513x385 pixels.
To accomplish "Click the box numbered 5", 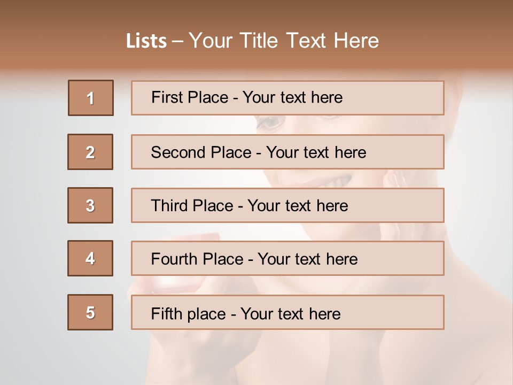I will click(x=90, y=312).
